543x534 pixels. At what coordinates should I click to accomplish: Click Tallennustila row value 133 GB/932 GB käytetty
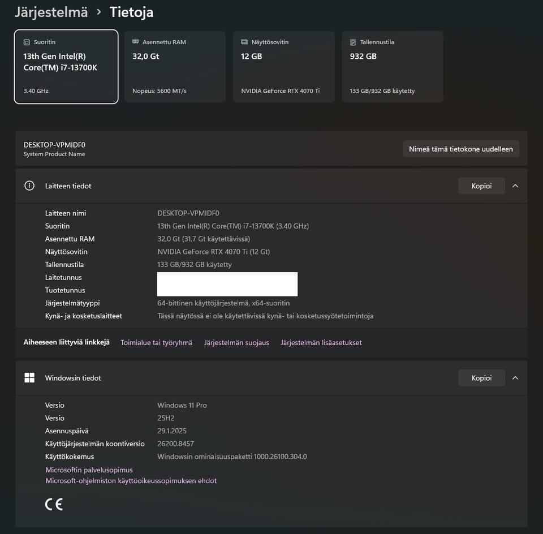click(x=194, y=264)
